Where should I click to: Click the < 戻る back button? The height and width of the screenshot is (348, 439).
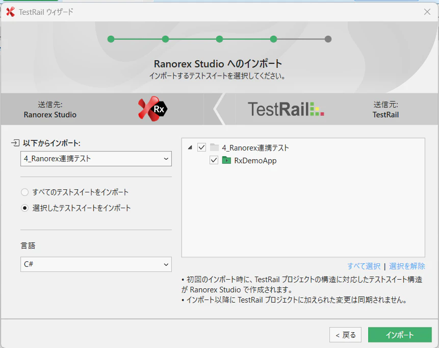[345, 335]
